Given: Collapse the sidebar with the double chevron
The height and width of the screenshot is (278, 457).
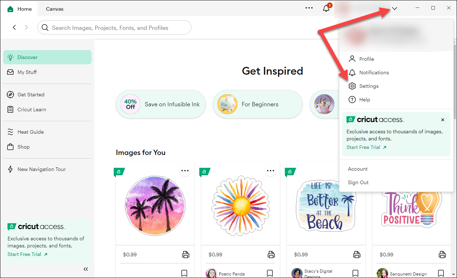Looking at the screenshot, I should click(x=86, y=269).
